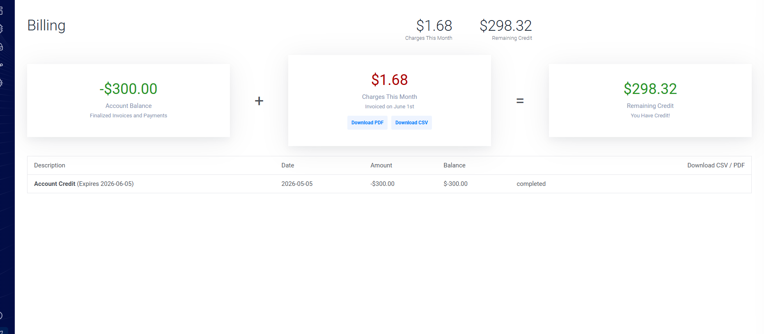Viewport: 769px width, 334px height.
Task: Open the key icon in sidebar
Action: pos(1,65)
